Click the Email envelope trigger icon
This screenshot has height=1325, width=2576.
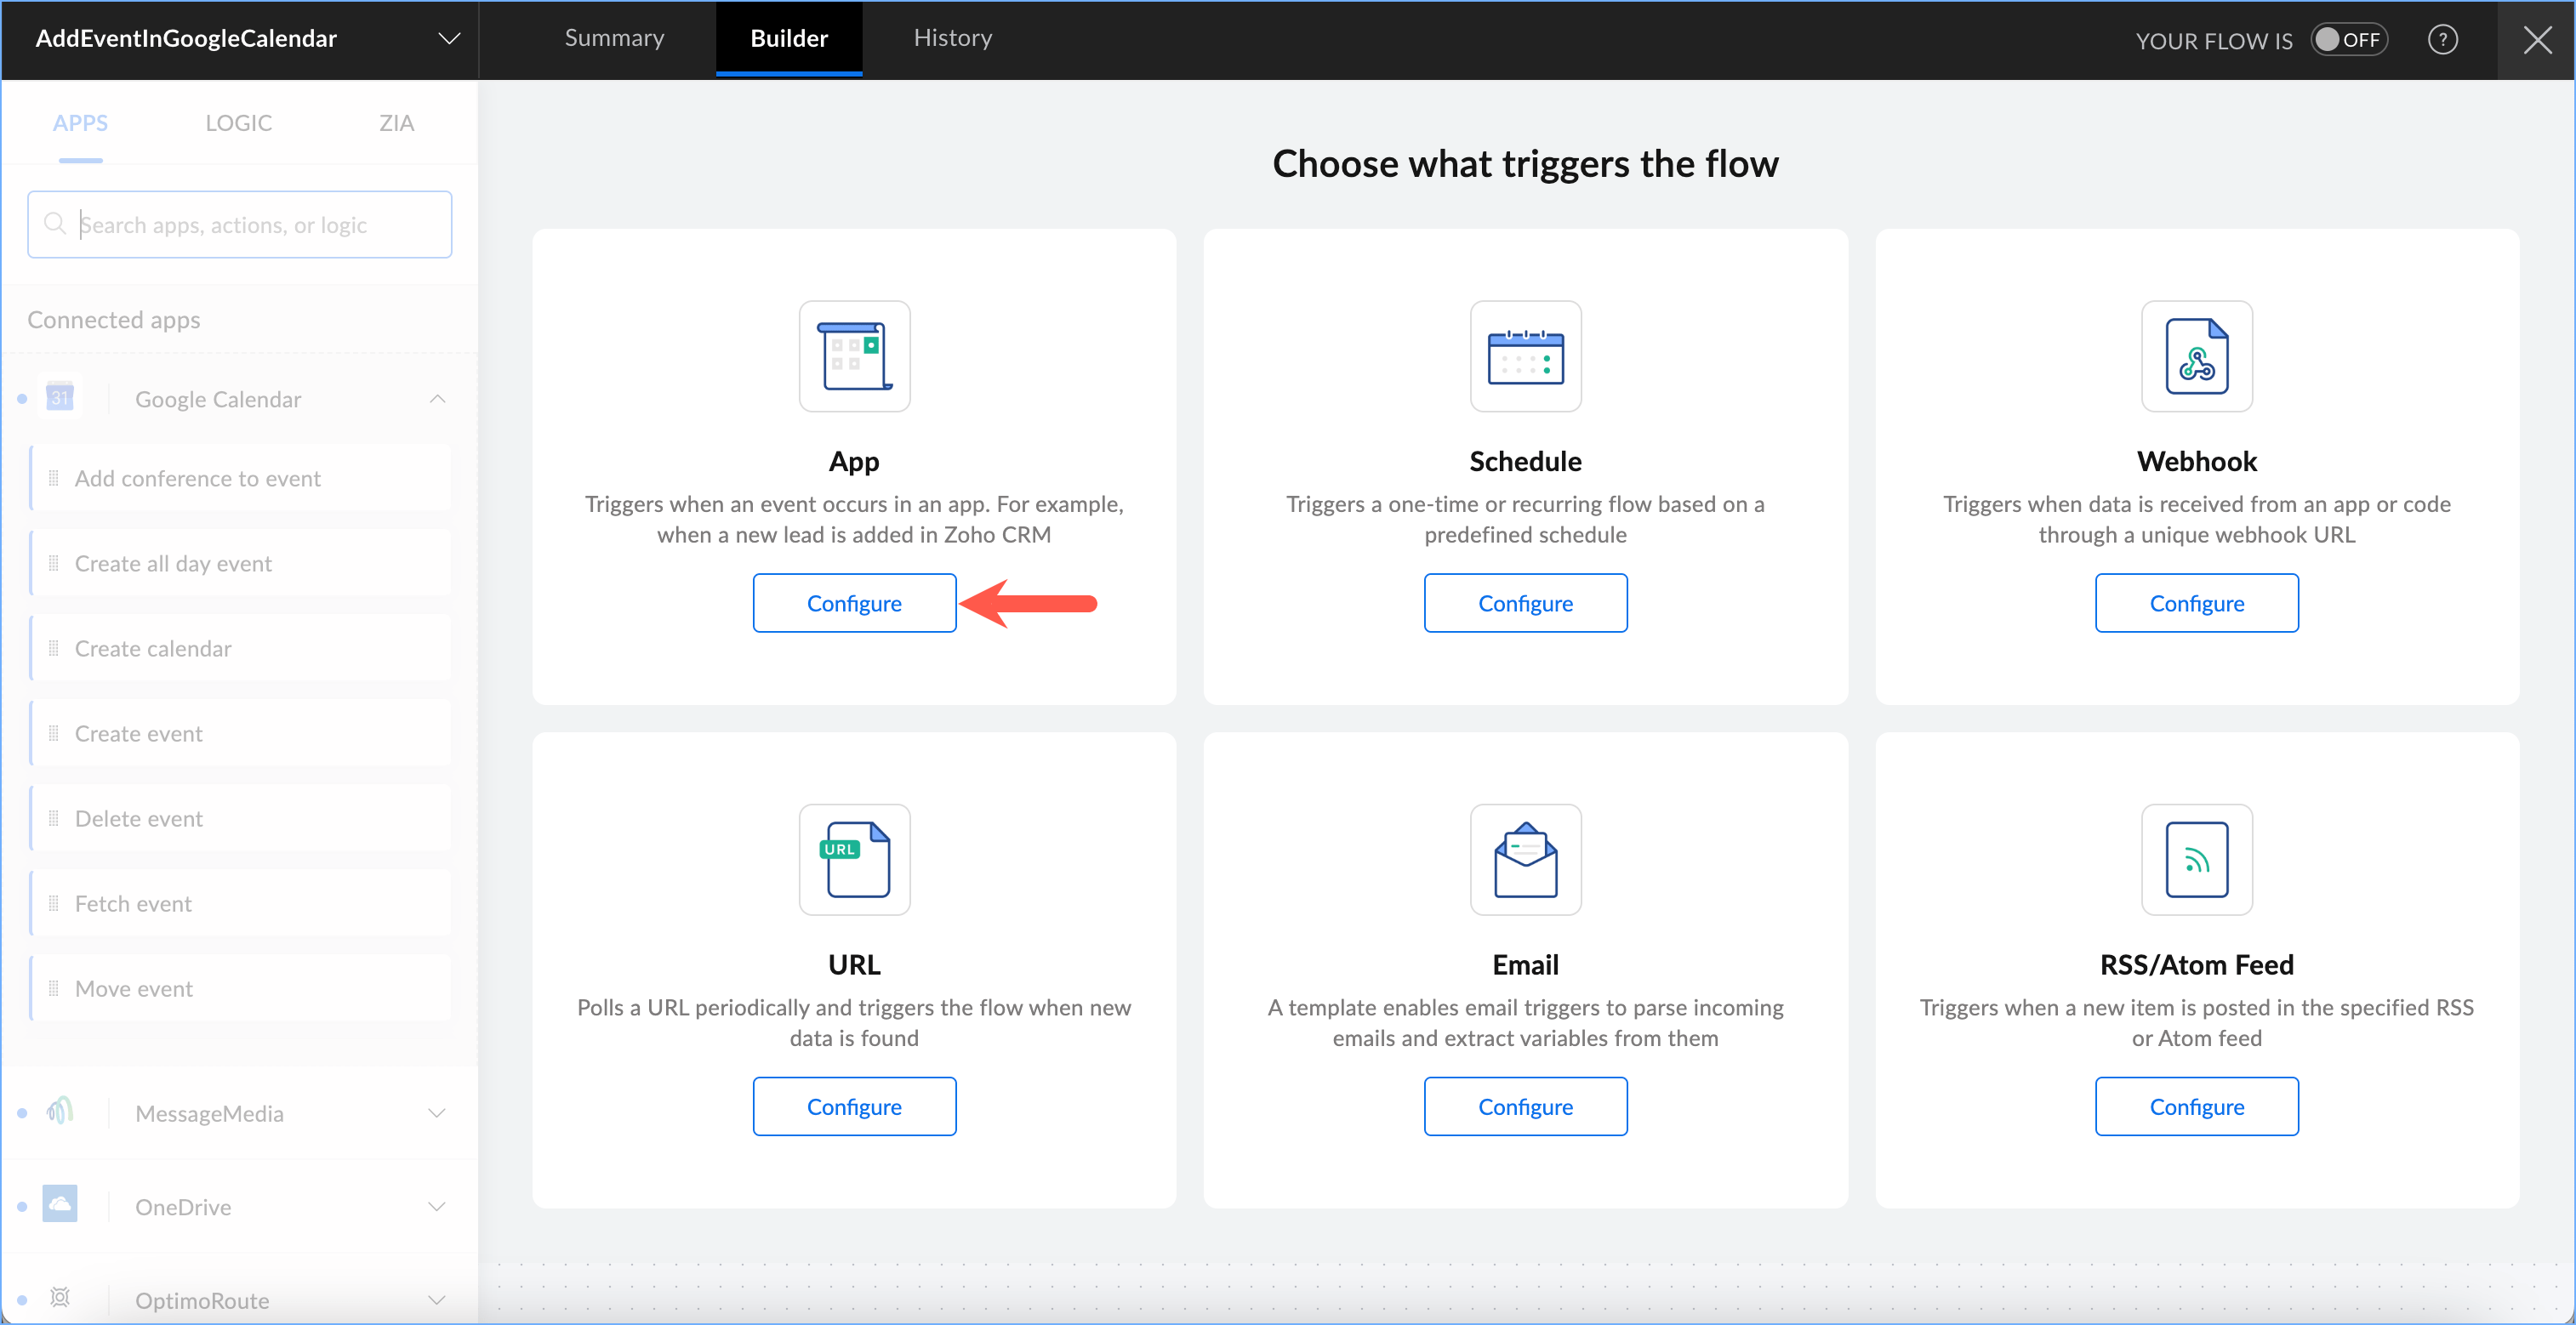click(x=1525, y=859)
